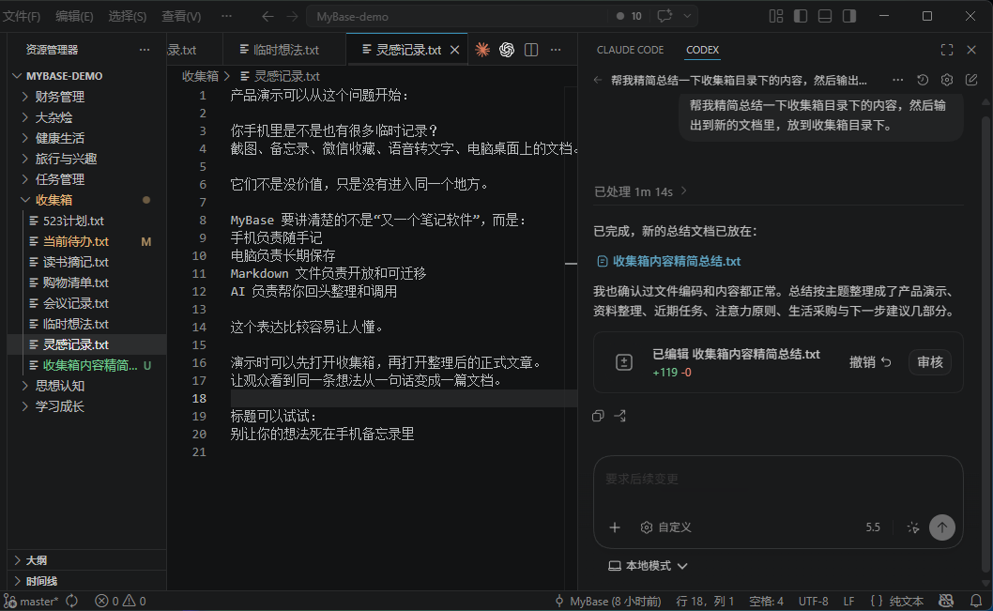
Task: Open the ChatGPT Codex icon in editor toolbar
Action: [507, 50]
